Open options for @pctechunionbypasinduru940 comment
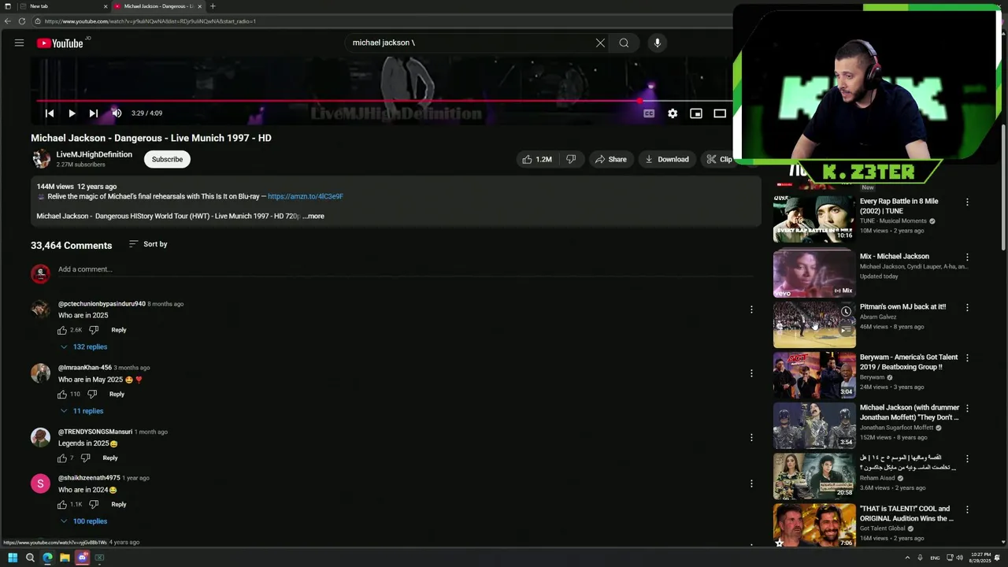Image resolution: width=1008 pixels, height=567 pixels. tap(751, 309)
